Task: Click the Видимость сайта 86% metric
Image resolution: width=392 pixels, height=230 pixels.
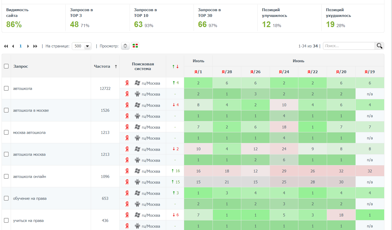Action: (x=14, y=24)
